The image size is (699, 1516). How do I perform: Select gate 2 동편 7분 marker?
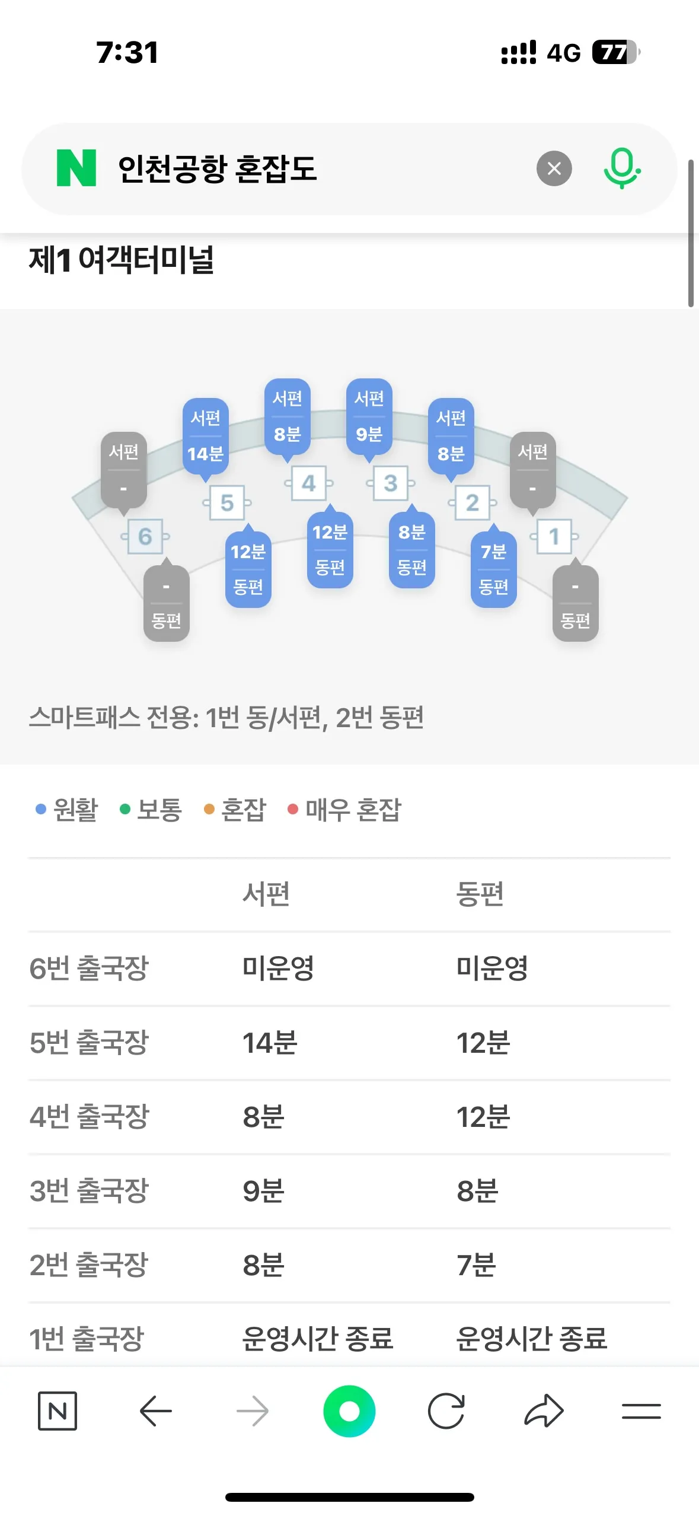(x=493, y=569)
